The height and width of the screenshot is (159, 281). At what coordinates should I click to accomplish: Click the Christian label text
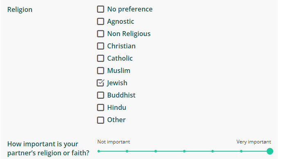click(121, 46)
